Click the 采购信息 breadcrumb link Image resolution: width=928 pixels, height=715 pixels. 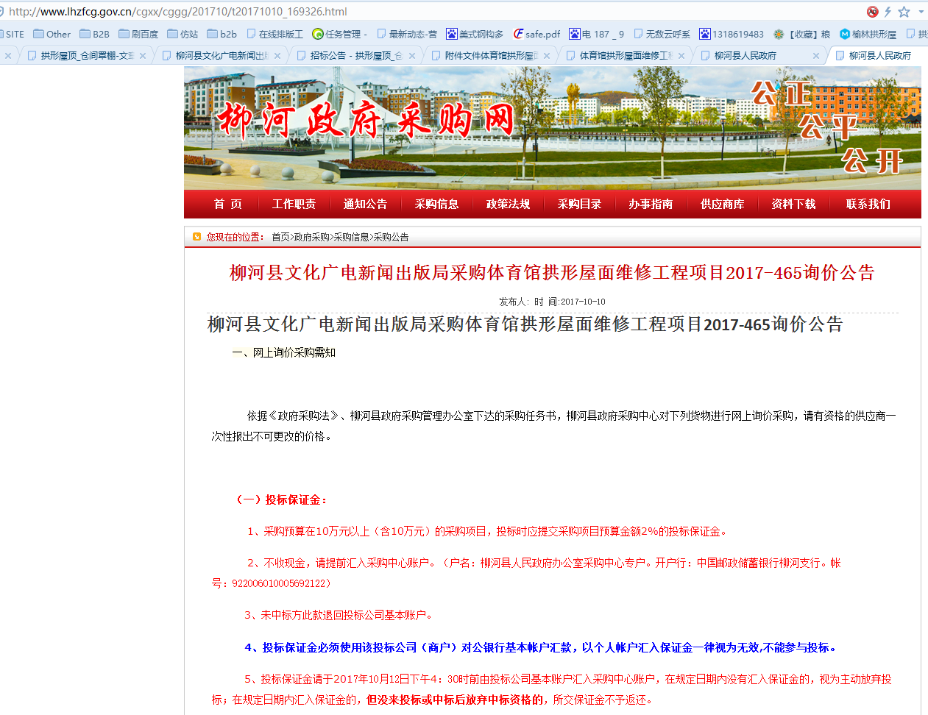click(351, 237)
